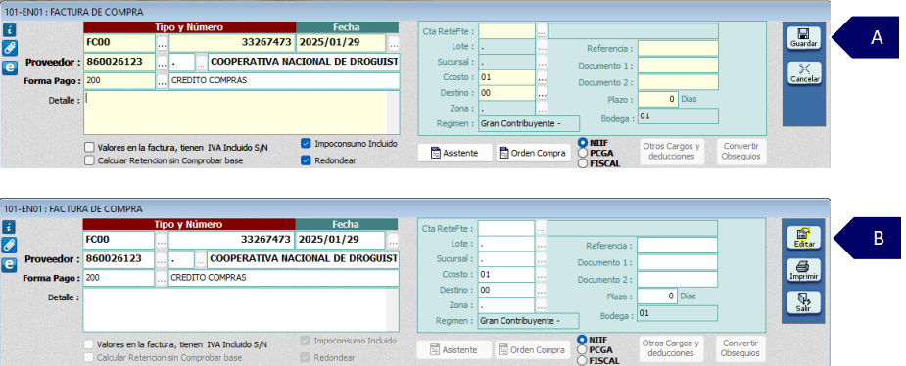Click 'Gran Contribuyente -' Regimen value in the lower window
The width and height of the screenshot is (906, 366).
528,320
